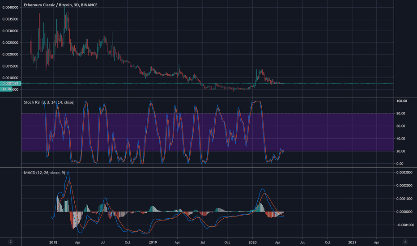The image size is (417, 246).
Task: Click the 0.0002000 MACD scale value
Action: pos(404,185)
